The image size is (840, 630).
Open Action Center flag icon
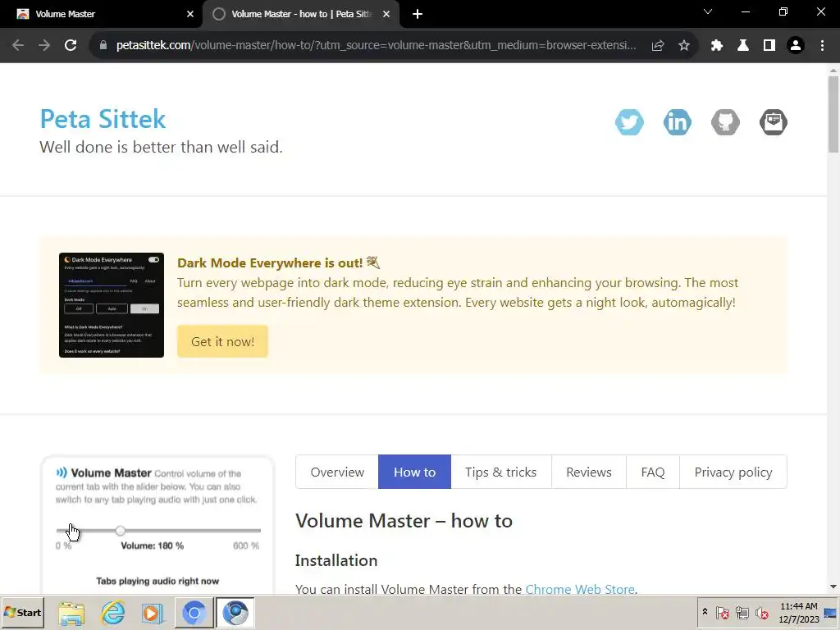click(722, 612)
